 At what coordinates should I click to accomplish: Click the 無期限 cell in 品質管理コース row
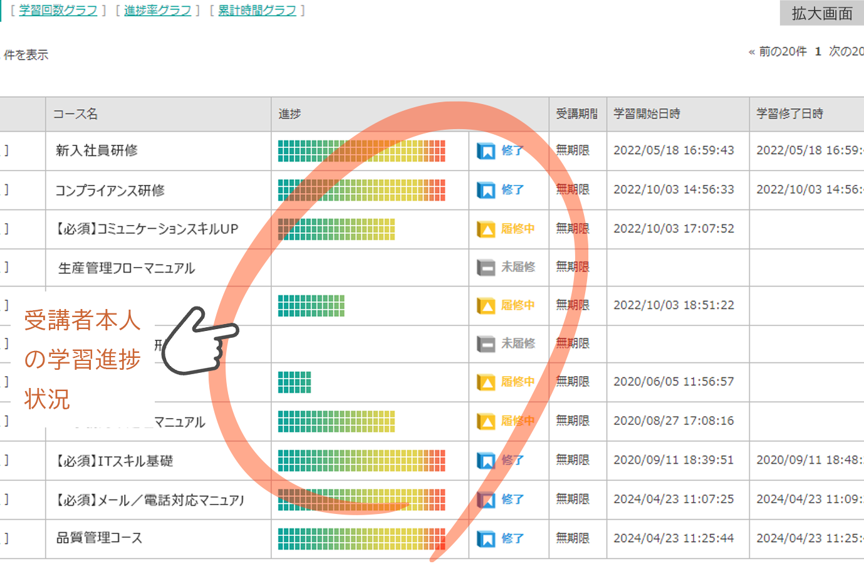coord(573,538)
